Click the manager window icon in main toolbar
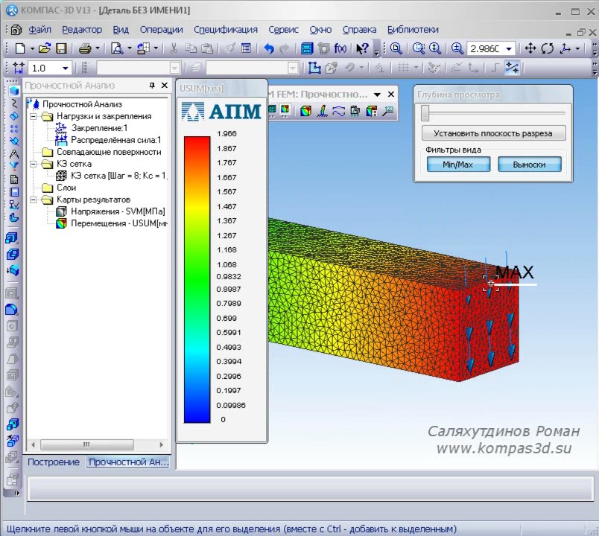This screenshot has height=536, width=599. pyautogui.click(x=307, y=48)
